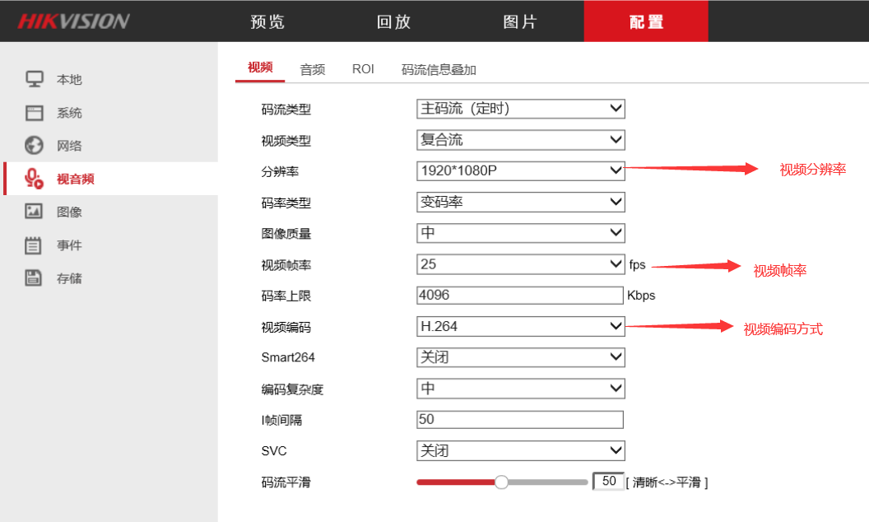Viewport: 869px width, 522px height.
Task: Select 存储 in the left sidebar
Action: tap(69, 278)
